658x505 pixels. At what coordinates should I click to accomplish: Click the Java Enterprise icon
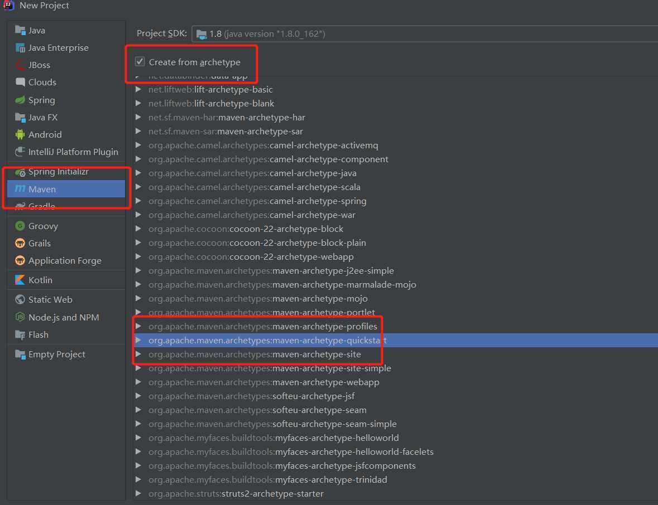tap(20, 48)
